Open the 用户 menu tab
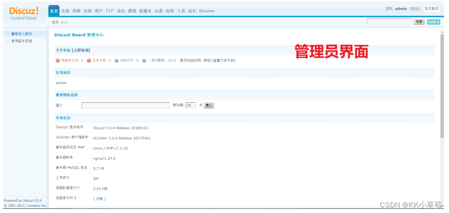This screenshot has width=449, height=213. pyautogui.click(x=99, y=11)
